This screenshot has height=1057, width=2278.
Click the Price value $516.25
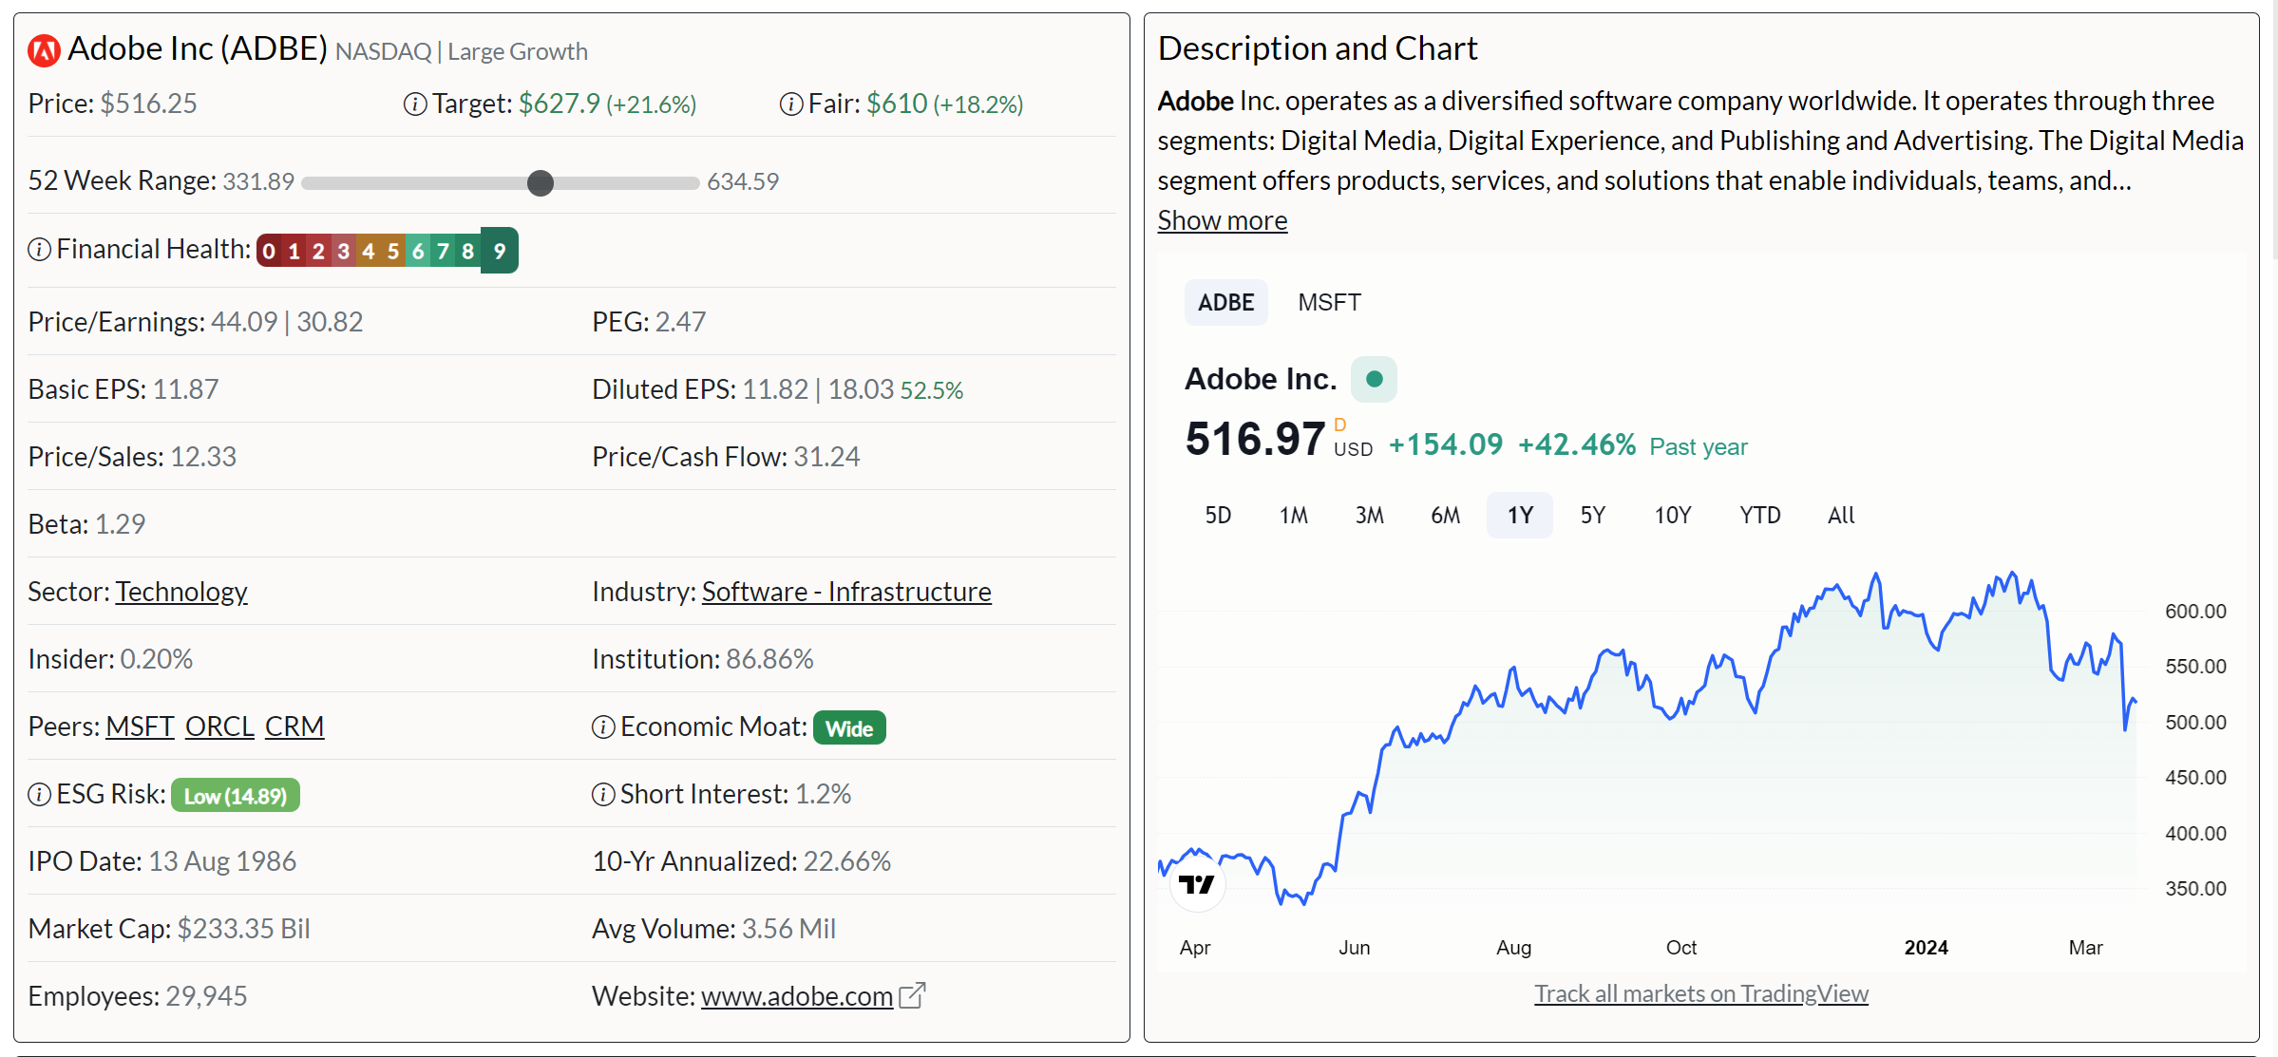pos(149,104)
